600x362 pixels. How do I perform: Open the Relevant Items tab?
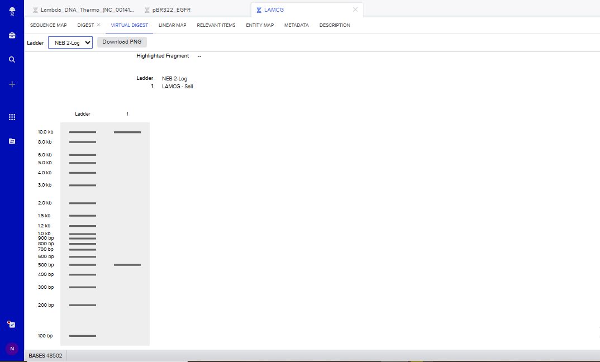[x=216, y=25]
